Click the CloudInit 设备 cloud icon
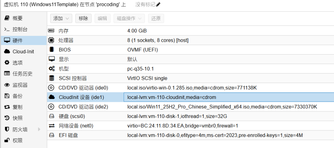 pos(51,97)
